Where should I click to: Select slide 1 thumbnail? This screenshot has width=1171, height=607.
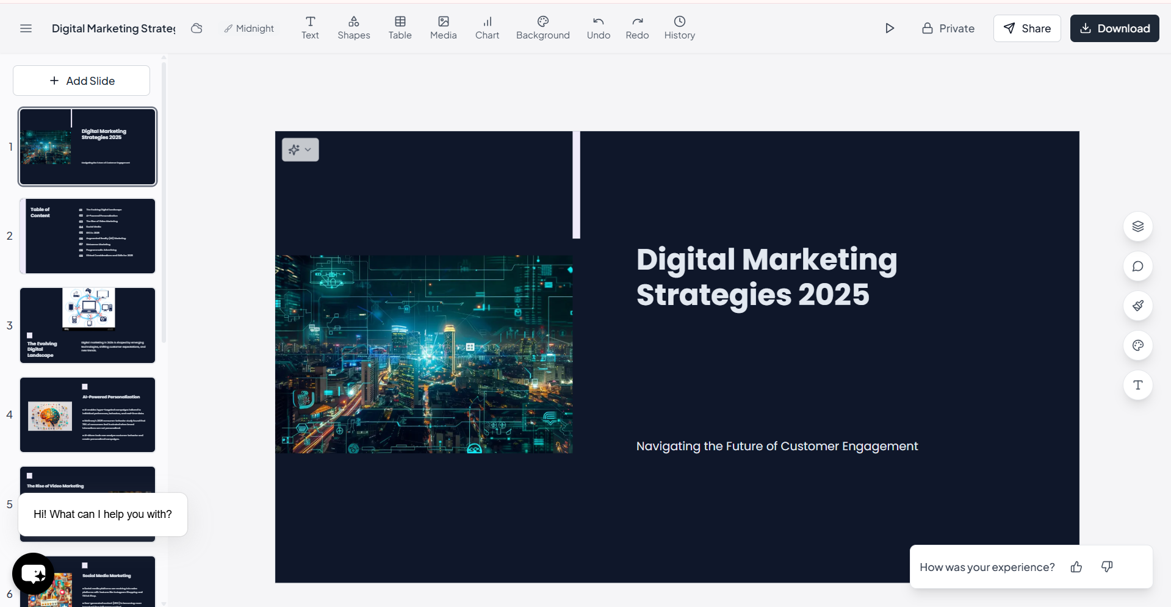point(87,146)
